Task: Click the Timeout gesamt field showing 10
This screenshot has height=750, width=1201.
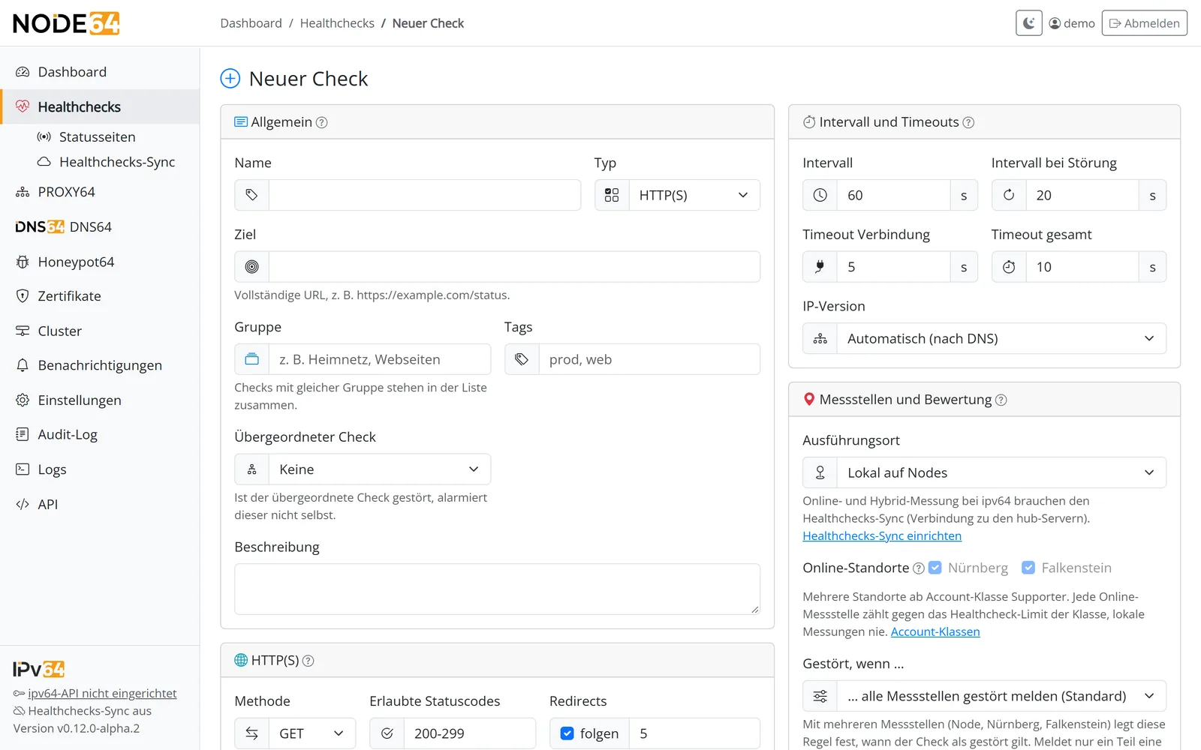Action: click(1082, 267)
